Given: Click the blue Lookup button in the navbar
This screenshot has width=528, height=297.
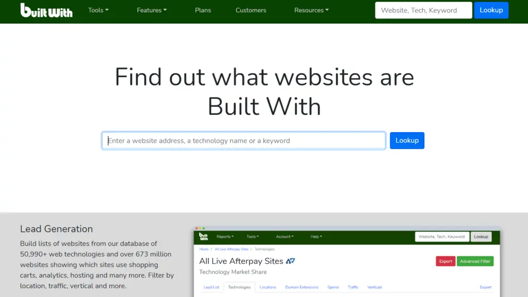Looking at the screenshot, I should [491, 10].
